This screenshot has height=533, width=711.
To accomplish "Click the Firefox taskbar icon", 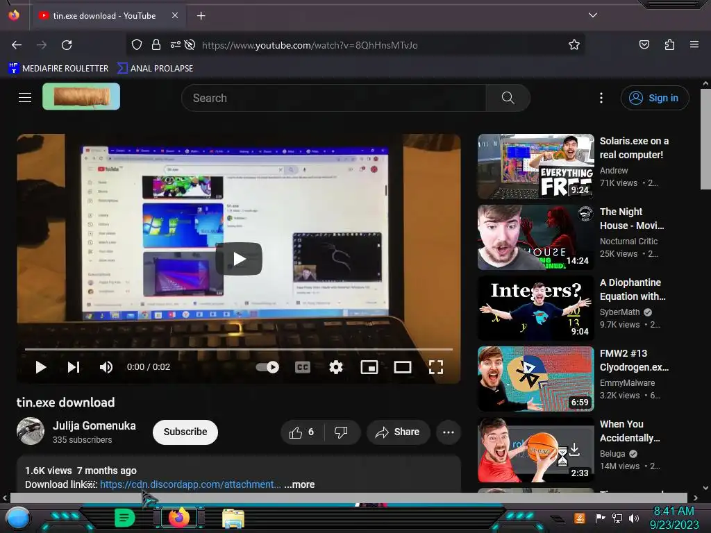I will pyautogui.click(x=178, y=518).
